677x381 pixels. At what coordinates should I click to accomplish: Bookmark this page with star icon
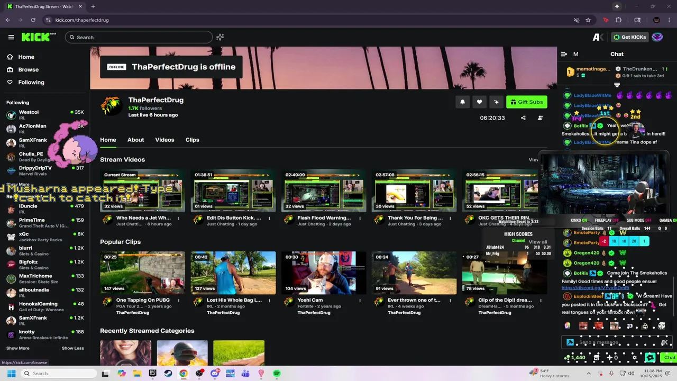588,20
